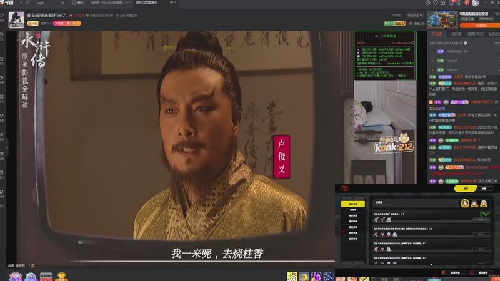
Task: Go back with the top bar arrow
Action: [21, 2]
